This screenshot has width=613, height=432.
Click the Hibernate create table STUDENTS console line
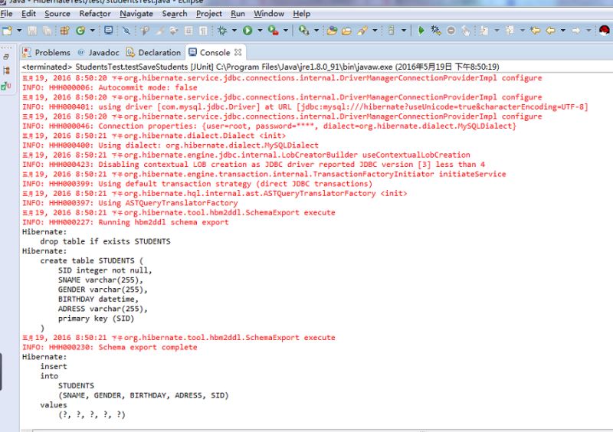point(91,260)
